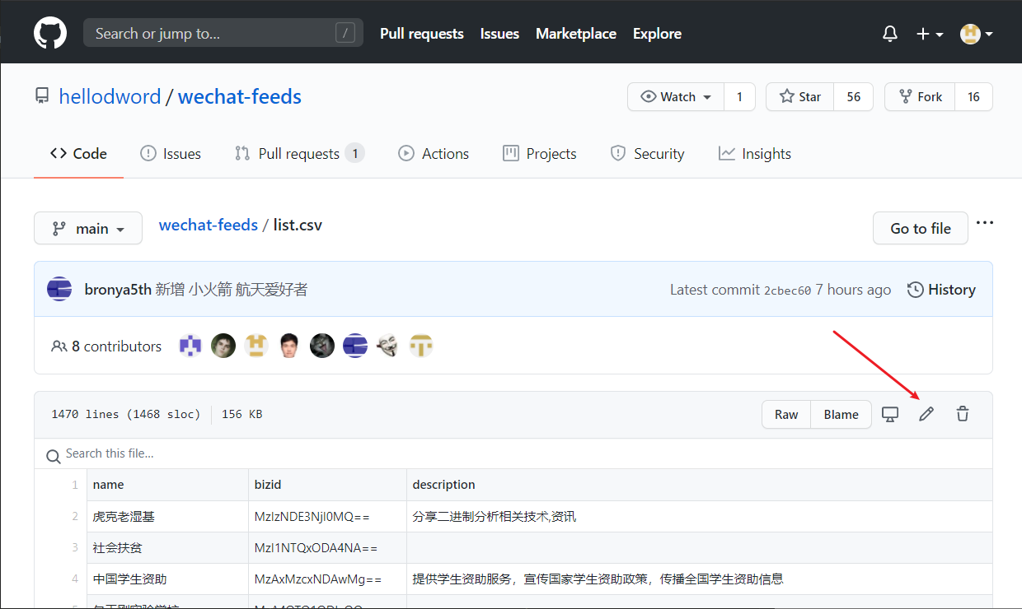Image resolution: width=1022 pixels, height=609 pixels.
Task: Open the Watch dropdown
Action: pyautogui.click(x=676, y=97)
